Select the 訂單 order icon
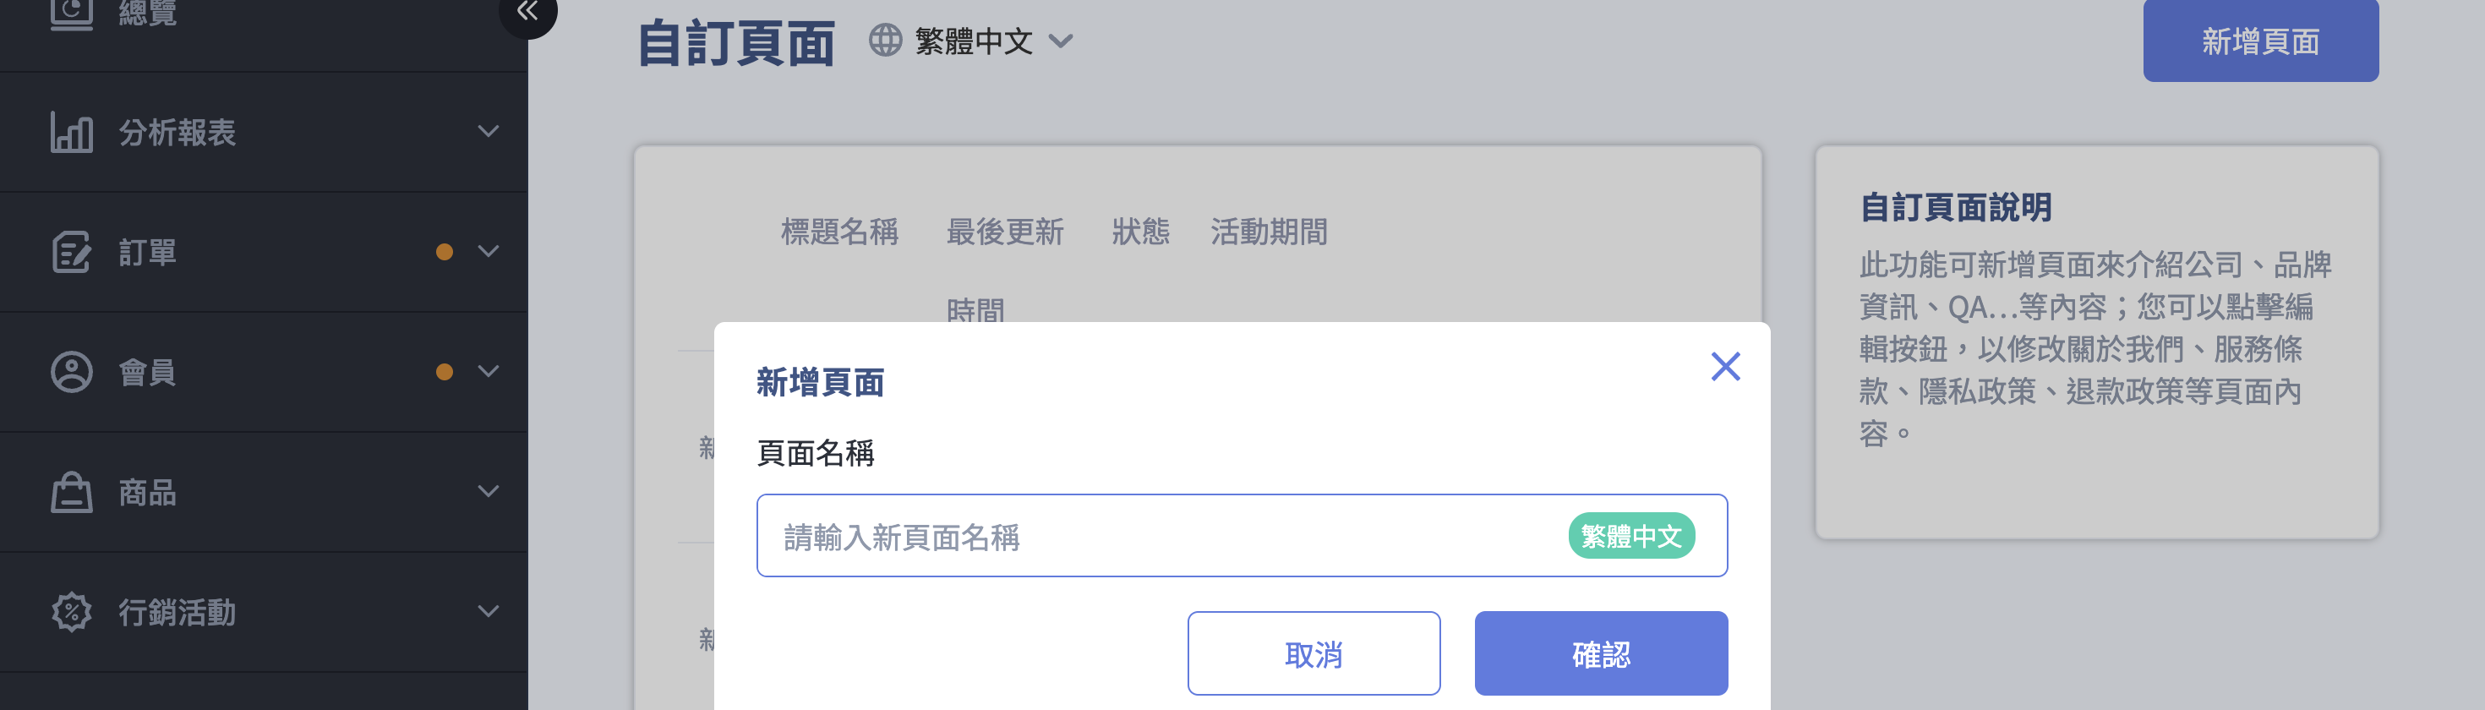Image resolution: width=2485 pixels, height=710 pixels. [71, 252]
